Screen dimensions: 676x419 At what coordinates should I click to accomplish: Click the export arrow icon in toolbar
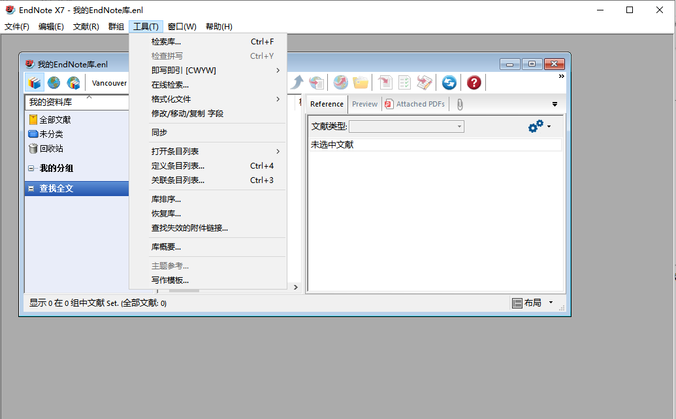pos(297,82)
